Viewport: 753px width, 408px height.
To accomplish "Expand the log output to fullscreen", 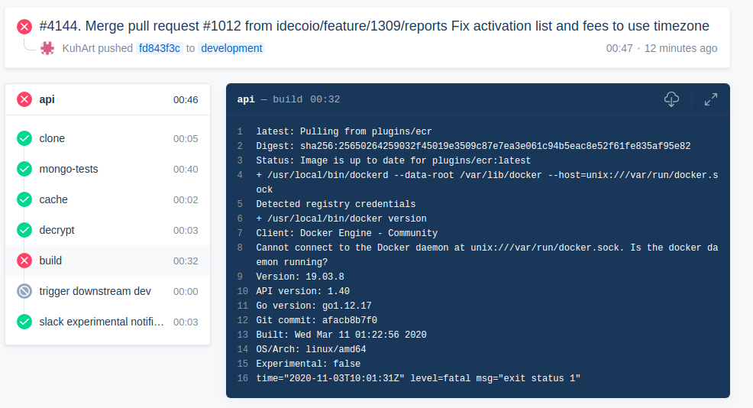I will (711, 99).
